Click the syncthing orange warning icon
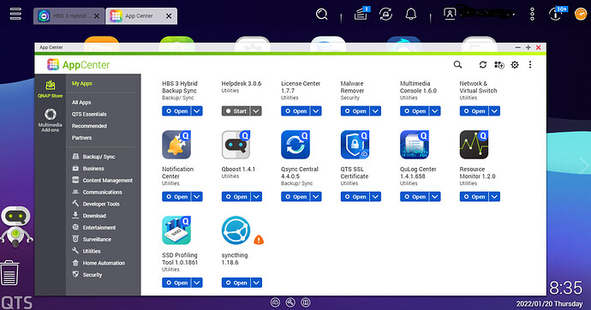591x310 pixels. coord(259,240)
